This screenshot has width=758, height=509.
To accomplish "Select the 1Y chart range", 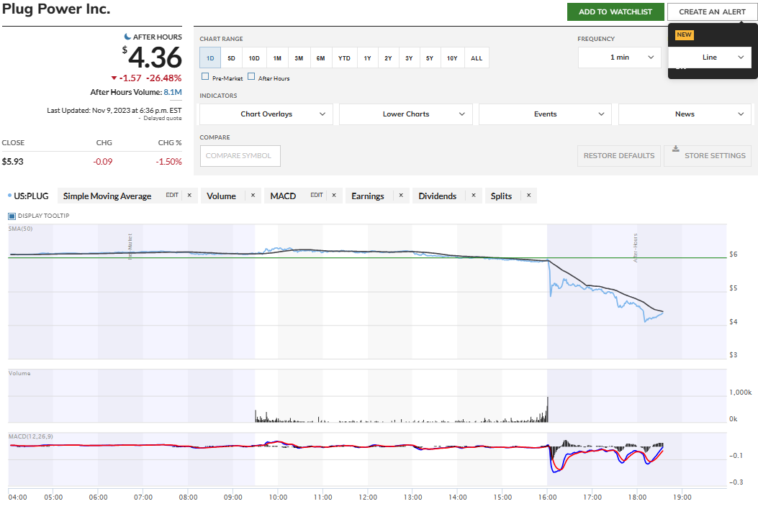I will (367, 58).
